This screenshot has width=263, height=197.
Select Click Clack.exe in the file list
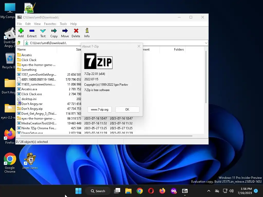click(32, 94)
